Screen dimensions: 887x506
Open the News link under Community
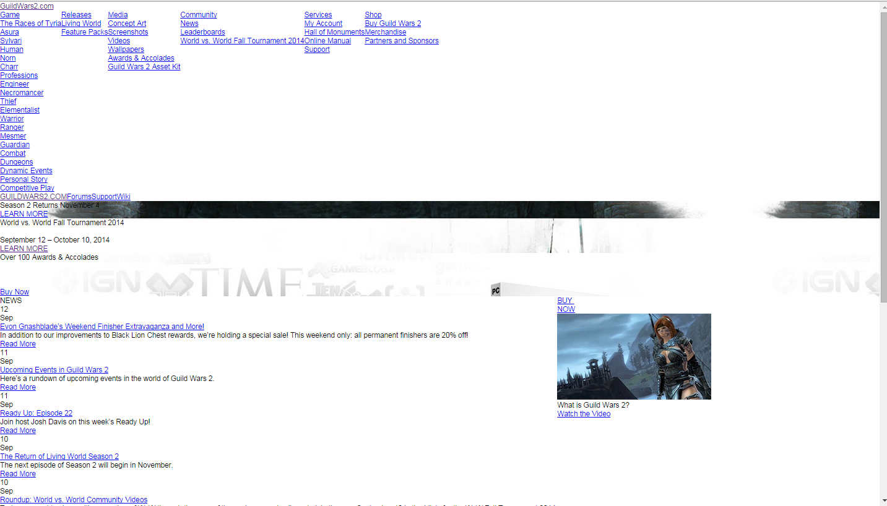[189, 24]
